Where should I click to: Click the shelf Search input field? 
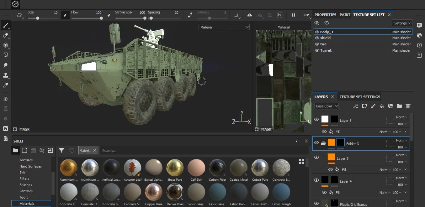199,151
